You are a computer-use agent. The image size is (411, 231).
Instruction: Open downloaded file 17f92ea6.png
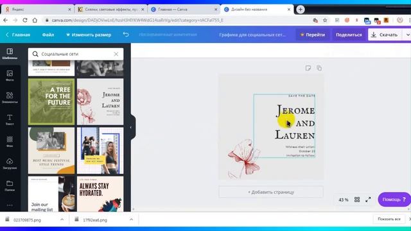coord(95,219)
